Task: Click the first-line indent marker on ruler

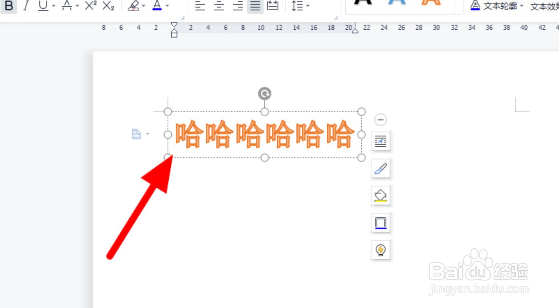Action: [174, 25]
